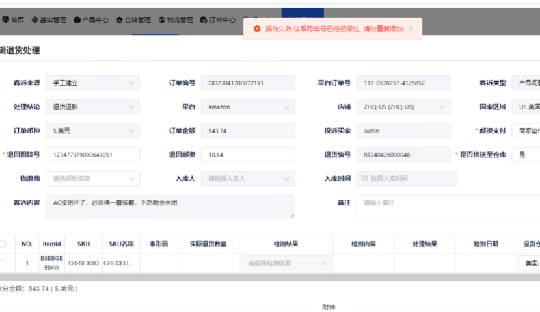Click the 产品中心 cube icon

(77, 20)
